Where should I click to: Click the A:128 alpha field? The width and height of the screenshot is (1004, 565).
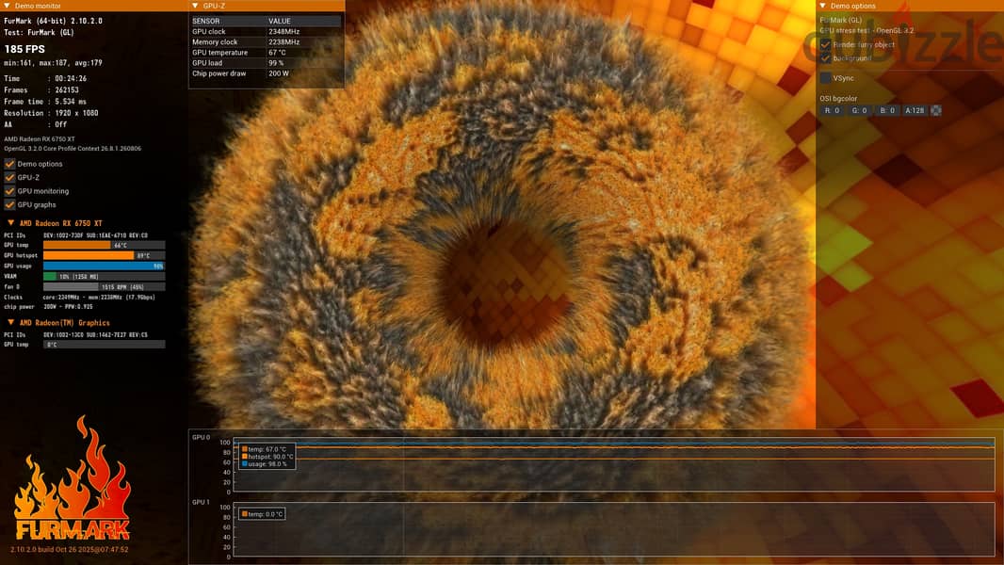pyautogui.click(x=915, y=111)
